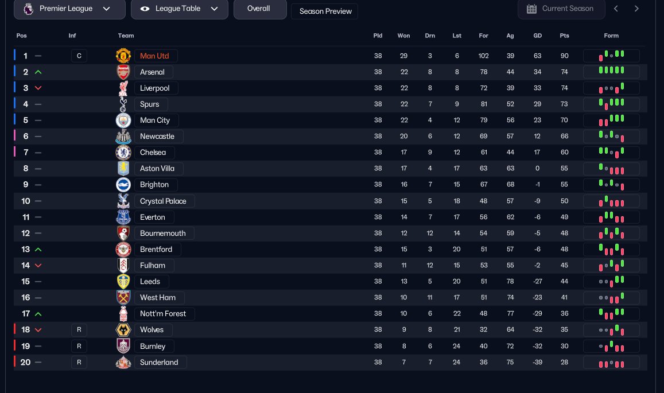Select the Overall tab
Viewport: 664px width, 393px height.
260,9
